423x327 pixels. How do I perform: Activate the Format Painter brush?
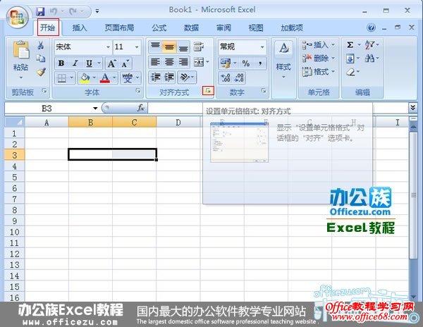tap(41, 71)
